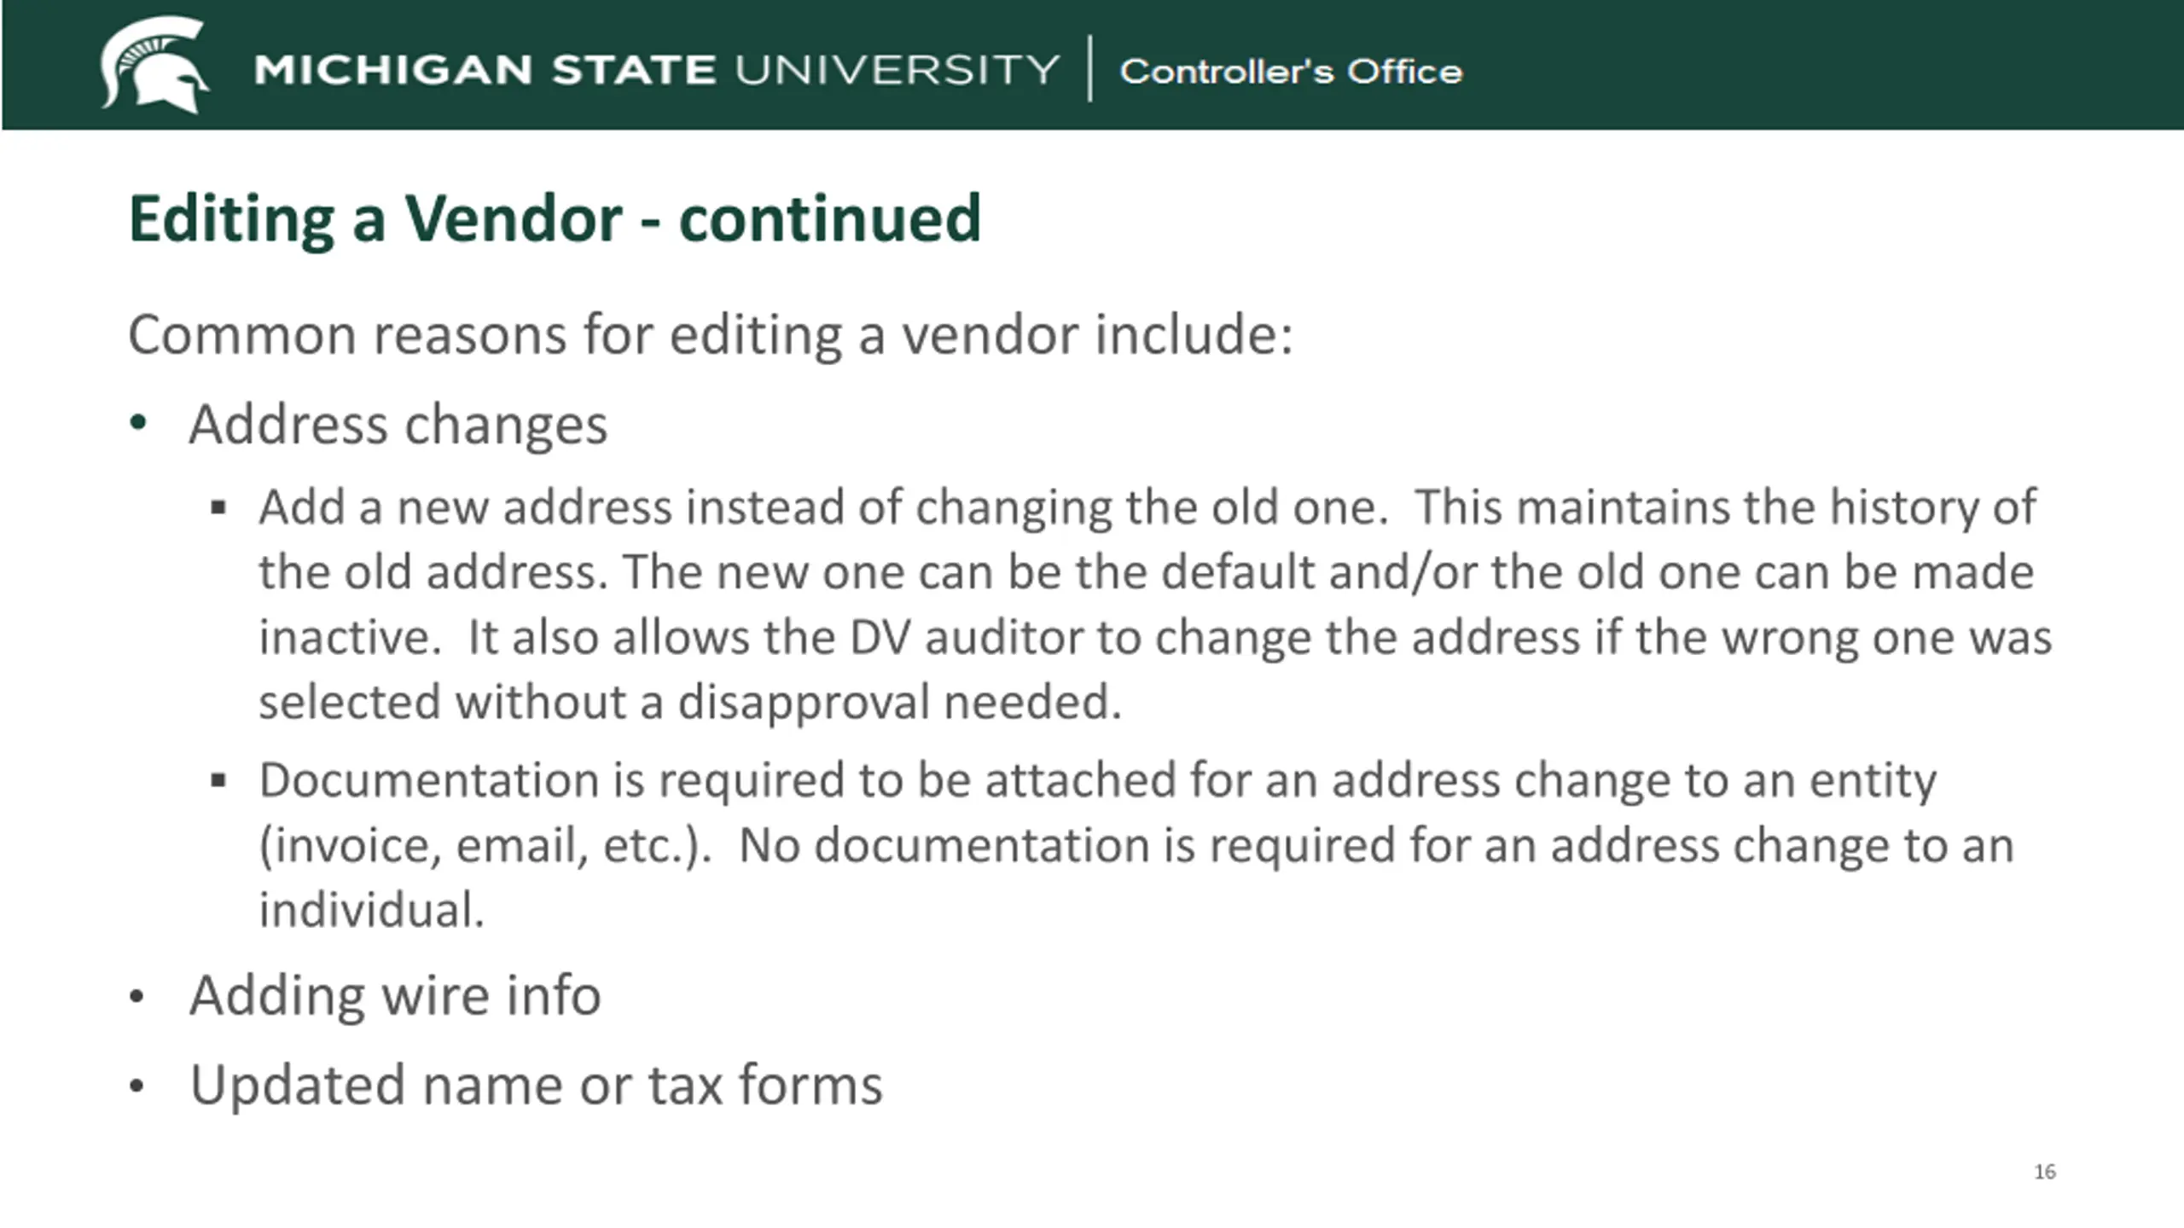The image size is (2184, 1228).
Task: Select the Address changes bullet text
Action: 398,424
